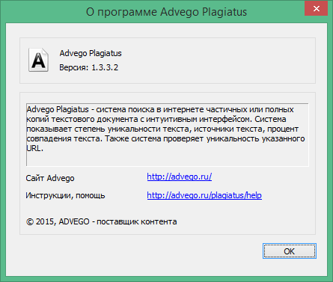Close the About Advego Plagiatus dialog

[316, 8]
